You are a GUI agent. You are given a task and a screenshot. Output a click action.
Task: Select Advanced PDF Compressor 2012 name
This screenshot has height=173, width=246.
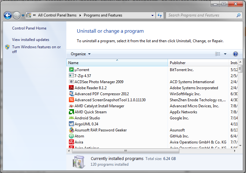102,94
